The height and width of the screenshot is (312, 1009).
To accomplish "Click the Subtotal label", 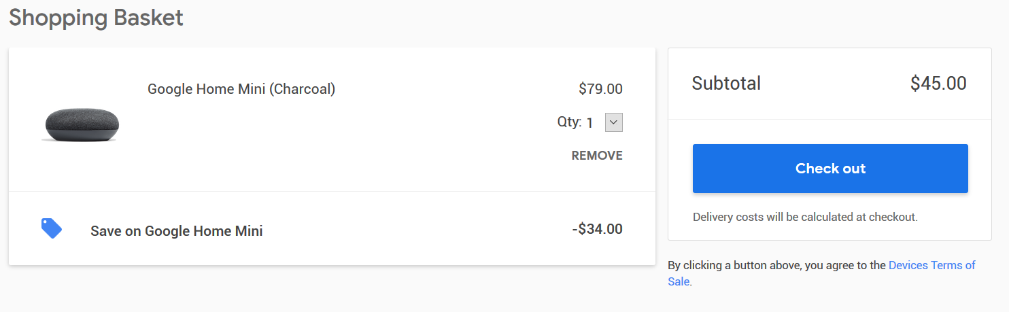I will [726, 84].
